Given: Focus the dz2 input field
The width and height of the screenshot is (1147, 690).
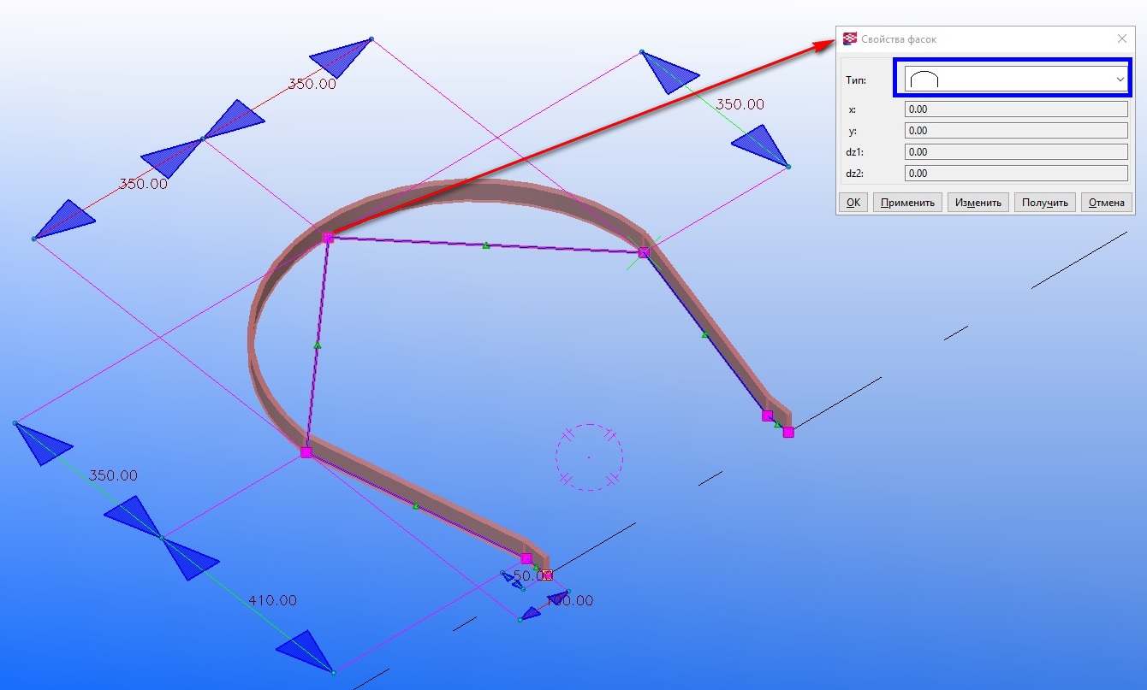Looking at the screenshot, I should click(1016, 174).
